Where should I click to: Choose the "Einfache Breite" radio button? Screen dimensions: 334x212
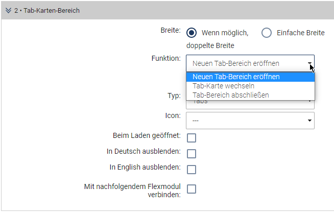[x=266, y=33]
